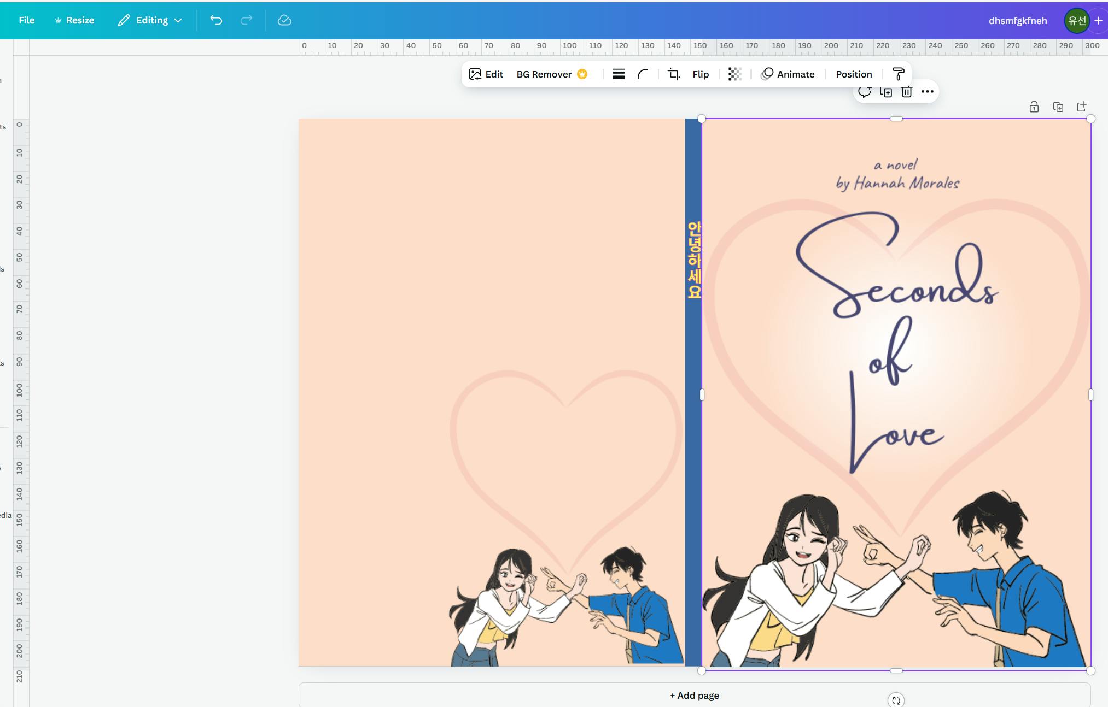Viewport: 1108px width, 707px height.
Task: Delete the selected image with trash icon
Action: (907, 92)
